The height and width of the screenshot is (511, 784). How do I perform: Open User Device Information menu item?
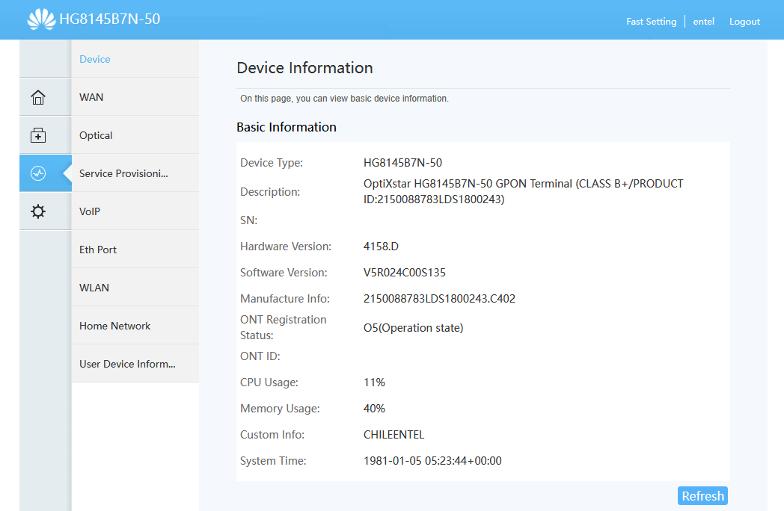pyautogui.click(x=135, y=364)
